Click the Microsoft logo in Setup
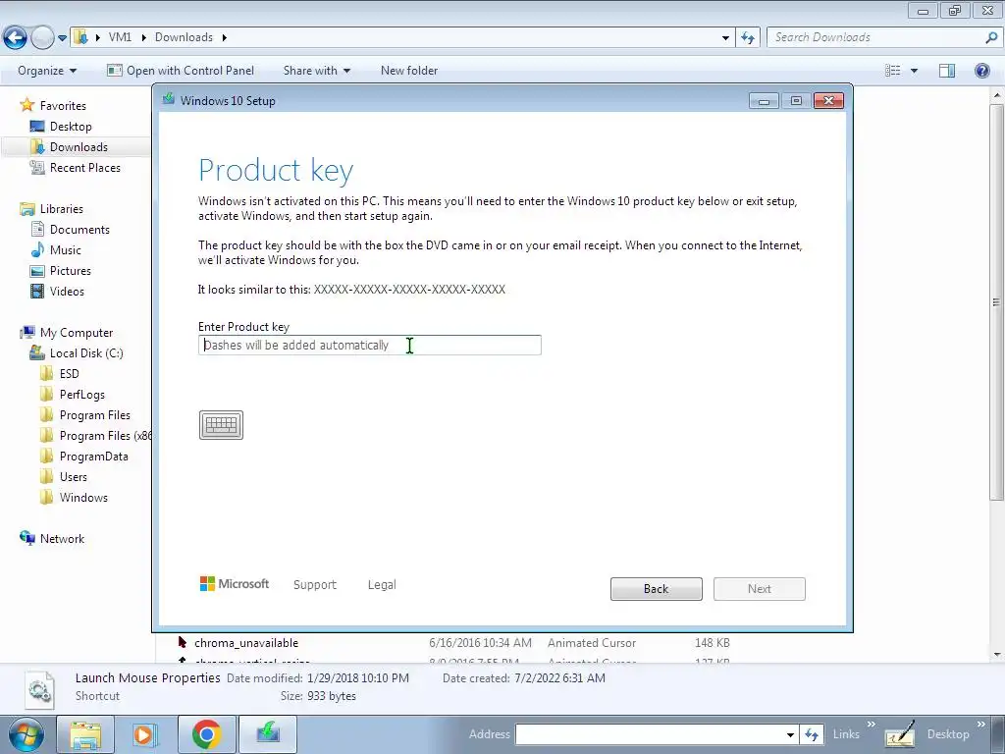The width and height of the screenshot is (1005, 754). click(235, 583)
